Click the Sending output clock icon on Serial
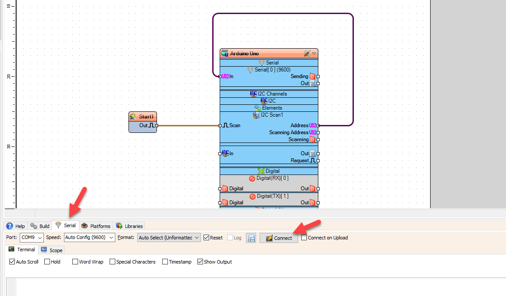Screen dimensions: 506x296 pos(312,76)
